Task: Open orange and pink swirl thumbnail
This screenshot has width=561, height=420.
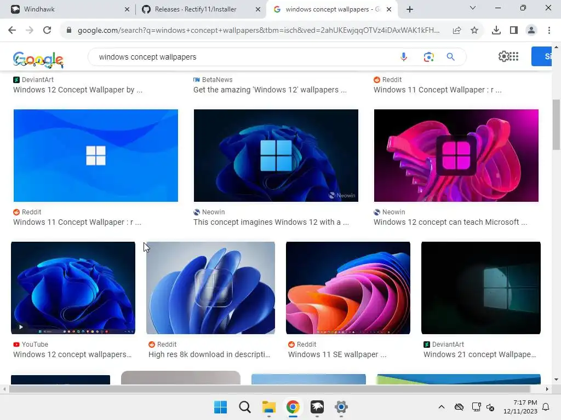Action: coord(348,288)
